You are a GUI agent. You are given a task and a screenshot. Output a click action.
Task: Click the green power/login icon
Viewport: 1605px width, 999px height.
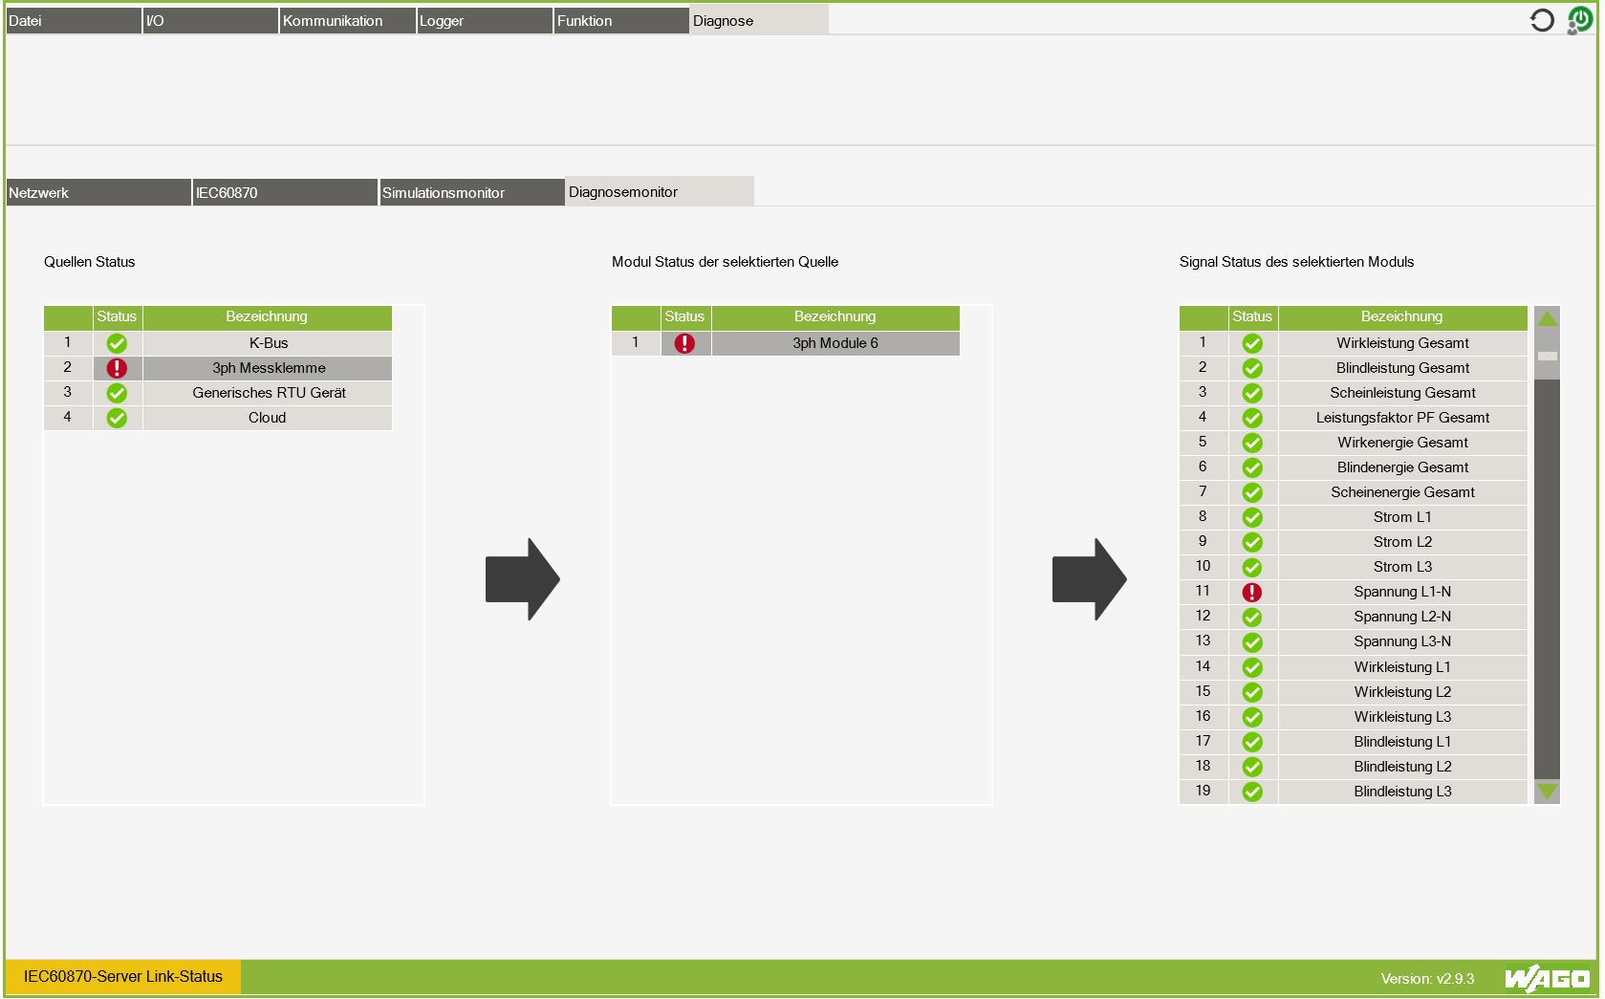pyautogui.click(x=1579, y=20)
